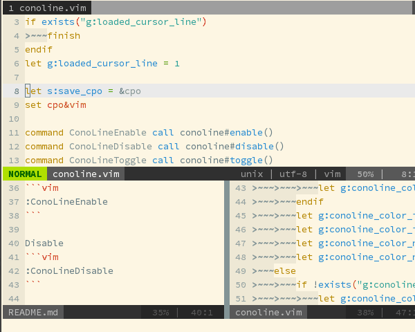Click ConoLineToggle on line 13
This screenshot has height=332, width=415.
(x=108, y=160)
